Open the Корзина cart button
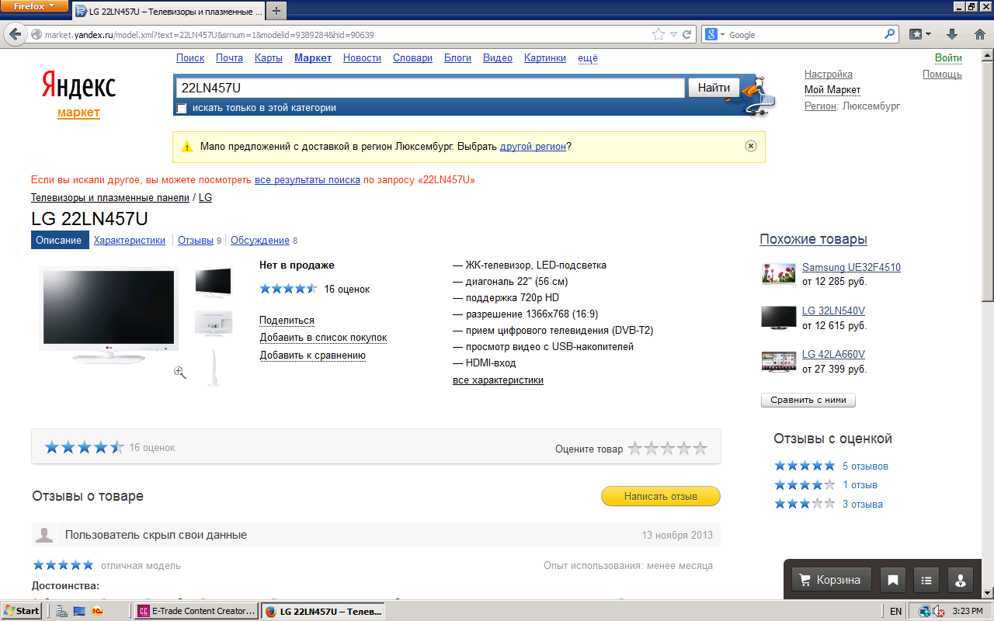 tap(831, 580)
